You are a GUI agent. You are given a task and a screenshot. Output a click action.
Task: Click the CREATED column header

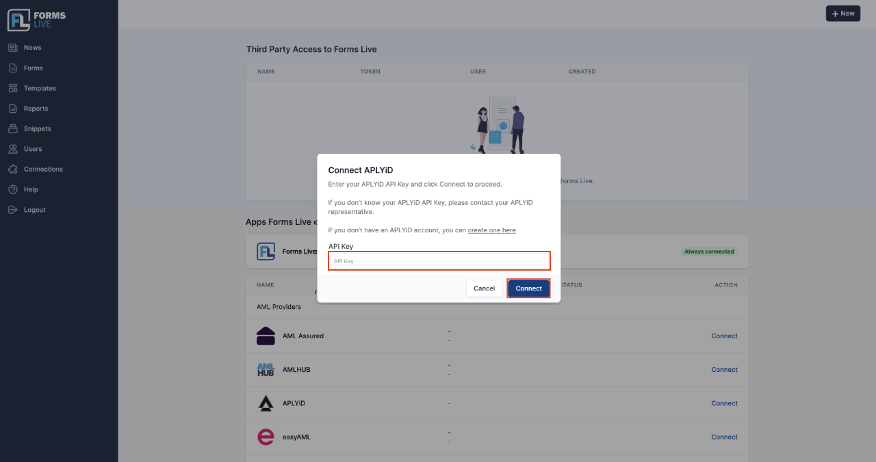tap(582, 72)
